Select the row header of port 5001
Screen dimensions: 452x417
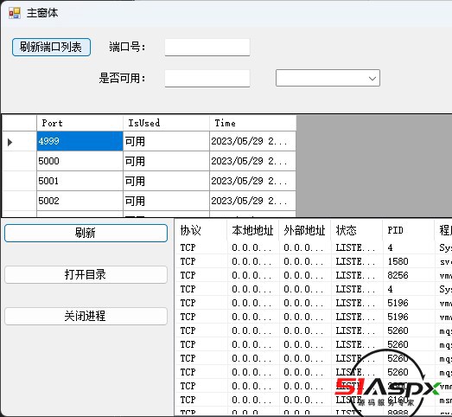coord(19,181)
